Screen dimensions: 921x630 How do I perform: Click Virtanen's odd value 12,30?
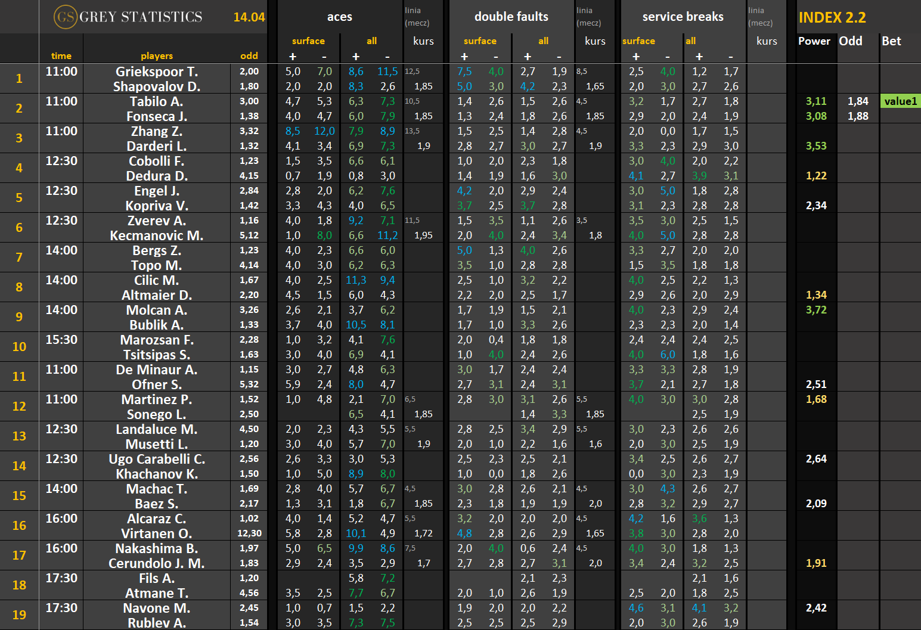(x=249, y=533)
